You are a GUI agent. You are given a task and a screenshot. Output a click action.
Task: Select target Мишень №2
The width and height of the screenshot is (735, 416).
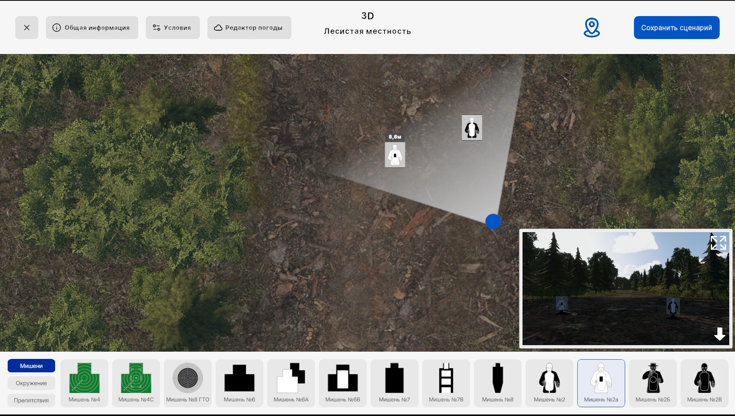(x=549, y=383)
